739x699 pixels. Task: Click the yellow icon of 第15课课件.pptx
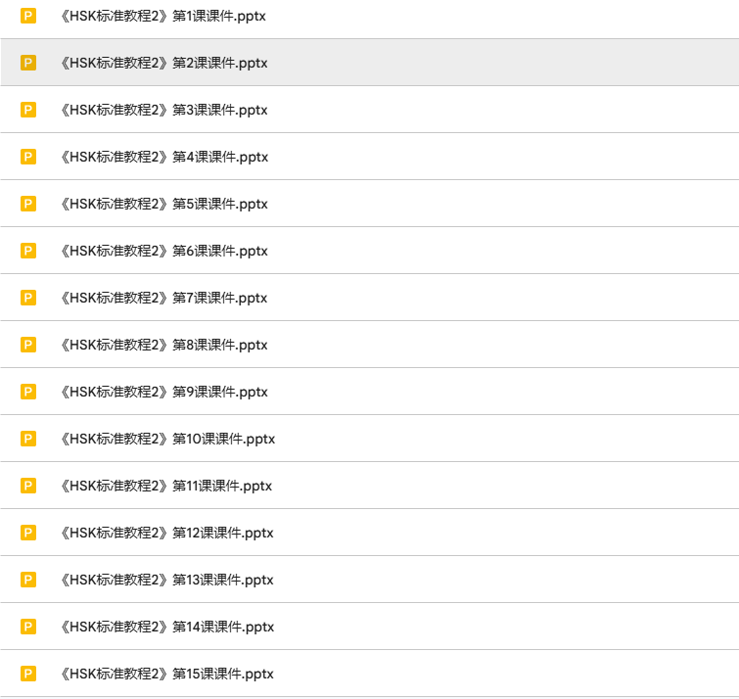coord(28,674)
